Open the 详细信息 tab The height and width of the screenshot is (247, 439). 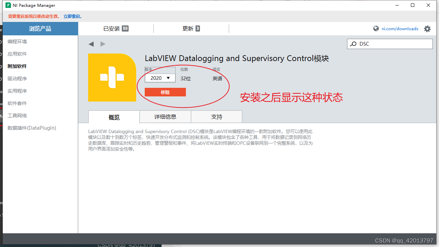point(165,117)
